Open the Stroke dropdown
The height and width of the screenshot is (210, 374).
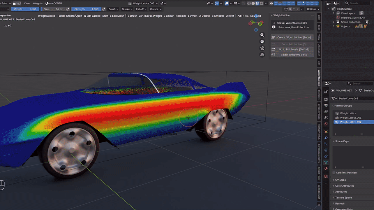tap(127, 9)
